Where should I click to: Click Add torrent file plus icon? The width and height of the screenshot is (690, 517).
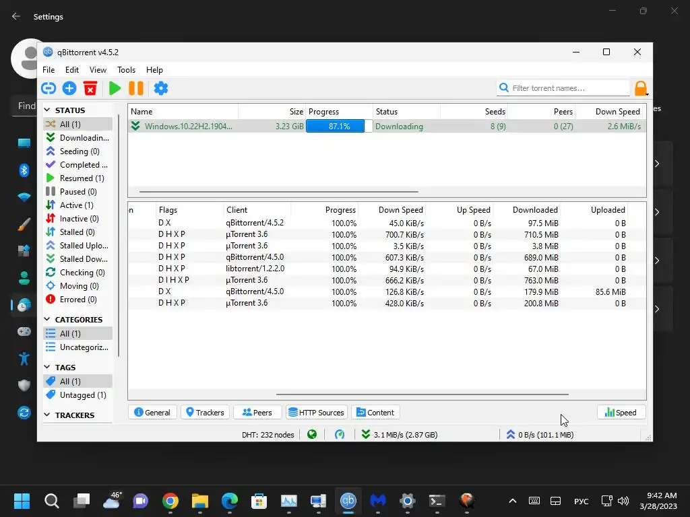[x=69, y=88]
